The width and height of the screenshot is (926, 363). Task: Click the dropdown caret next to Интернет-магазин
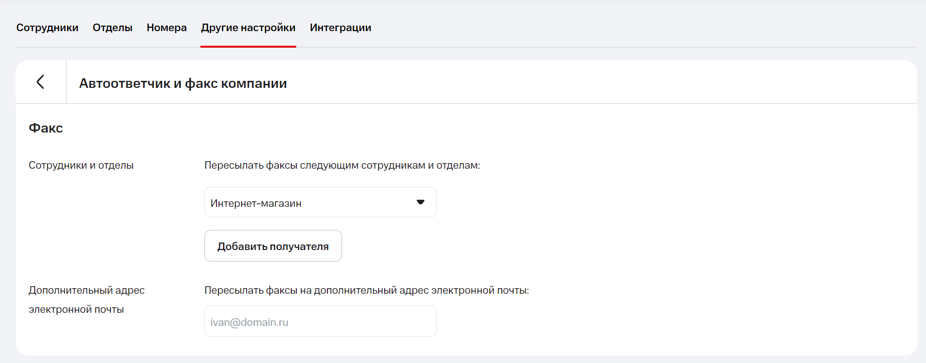pos(420,202)
